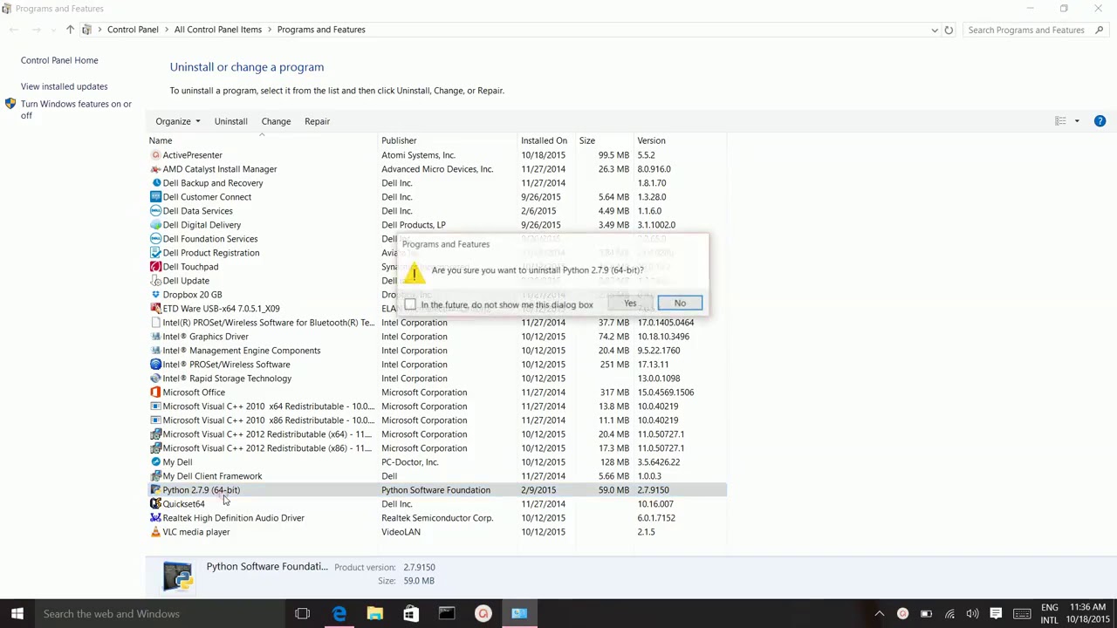1117x628 pixels.
Task: Open the Action Center notification icon
Action: pos(996,613)
